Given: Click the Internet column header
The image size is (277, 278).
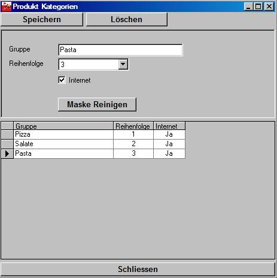Looking at the screenshot, I should (169, 126).
